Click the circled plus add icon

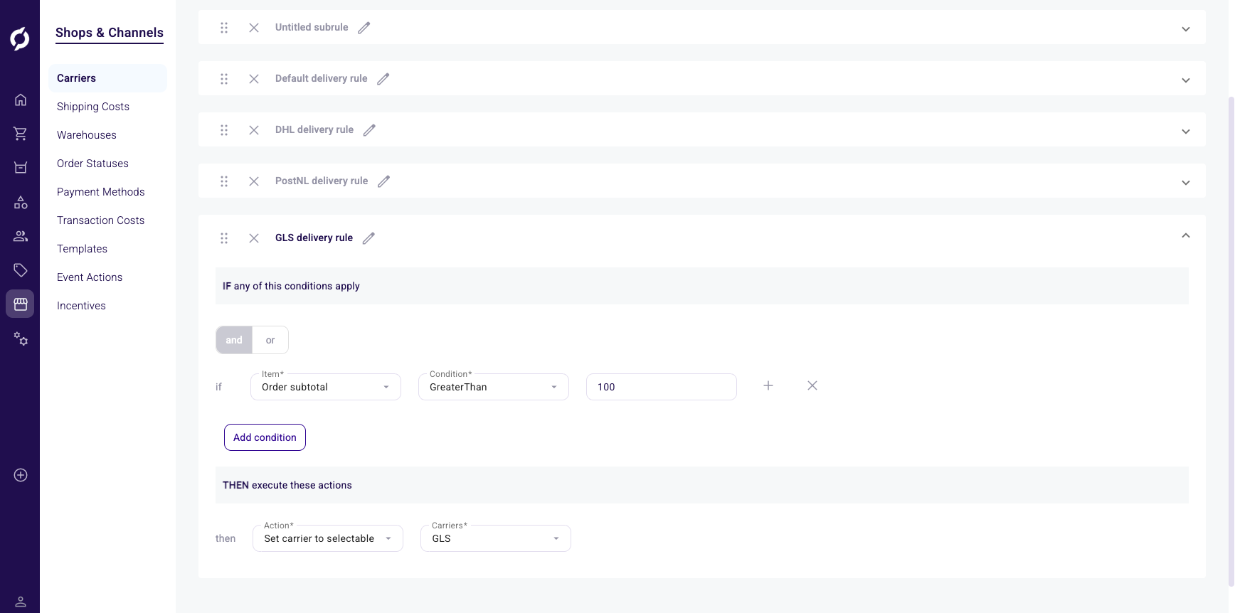click(x=21, y=475)
